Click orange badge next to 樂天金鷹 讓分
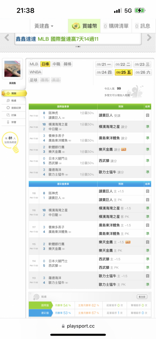 tap(124, 149)
